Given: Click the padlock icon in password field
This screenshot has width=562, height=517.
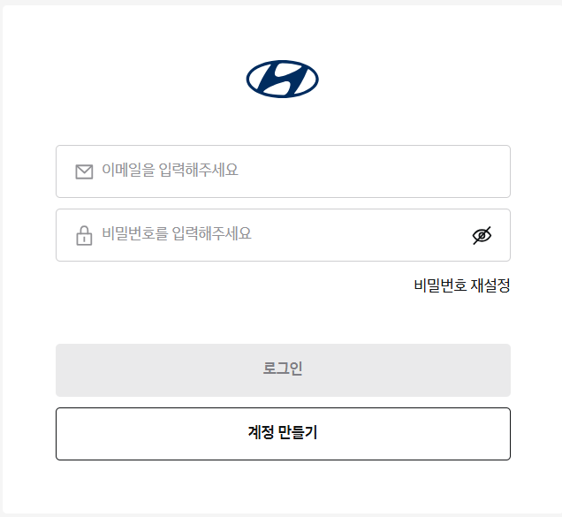Looking at the screenshot, I should pyautogui.click(x=84, y=235).
